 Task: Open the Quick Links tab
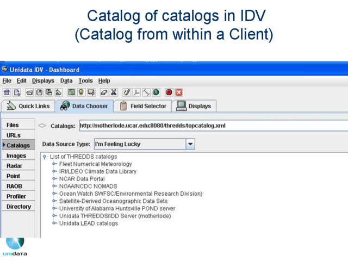pyautogui.click(x=28, y=106)
